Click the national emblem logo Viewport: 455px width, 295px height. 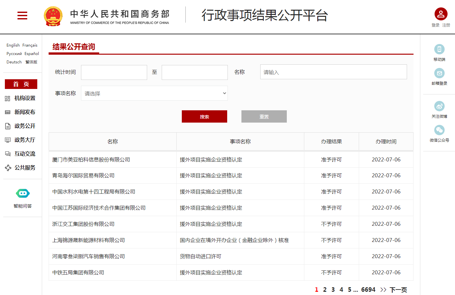coord(53,16)
